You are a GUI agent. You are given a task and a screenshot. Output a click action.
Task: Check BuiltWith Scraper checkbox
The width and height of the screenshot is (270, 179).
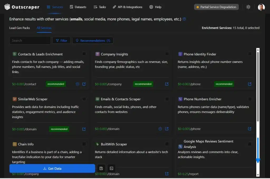click(x=167, y=144)
